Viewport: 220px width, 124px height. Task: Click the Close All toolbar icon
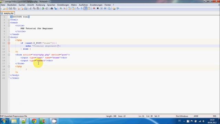(22, 8)
